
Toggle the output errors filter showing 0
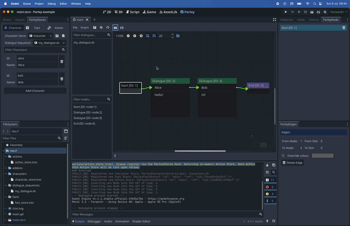[x=270, y=187]
